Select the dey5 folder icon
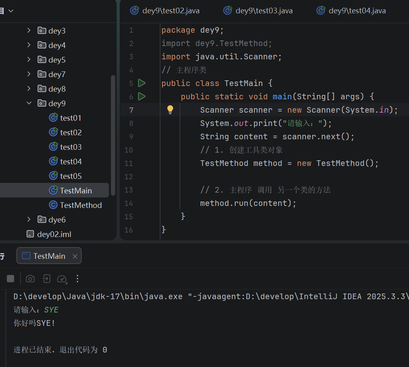The width and height of the screenshot is (409, 367). point(42,60)
